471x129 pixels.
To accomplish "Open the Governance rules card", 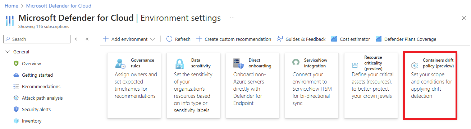I will point(134,85).
